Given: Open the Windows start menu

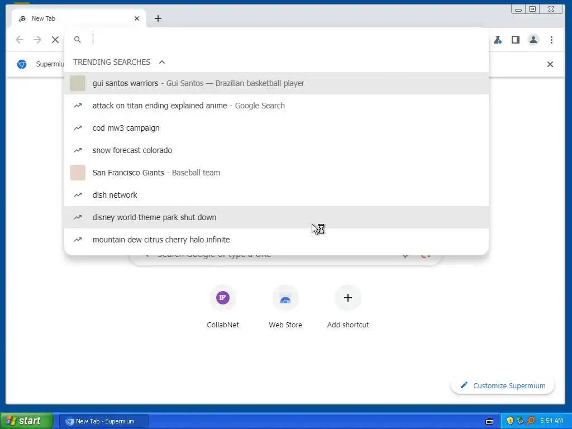Looking at the screenshot, I should click(x=26, y=421).
